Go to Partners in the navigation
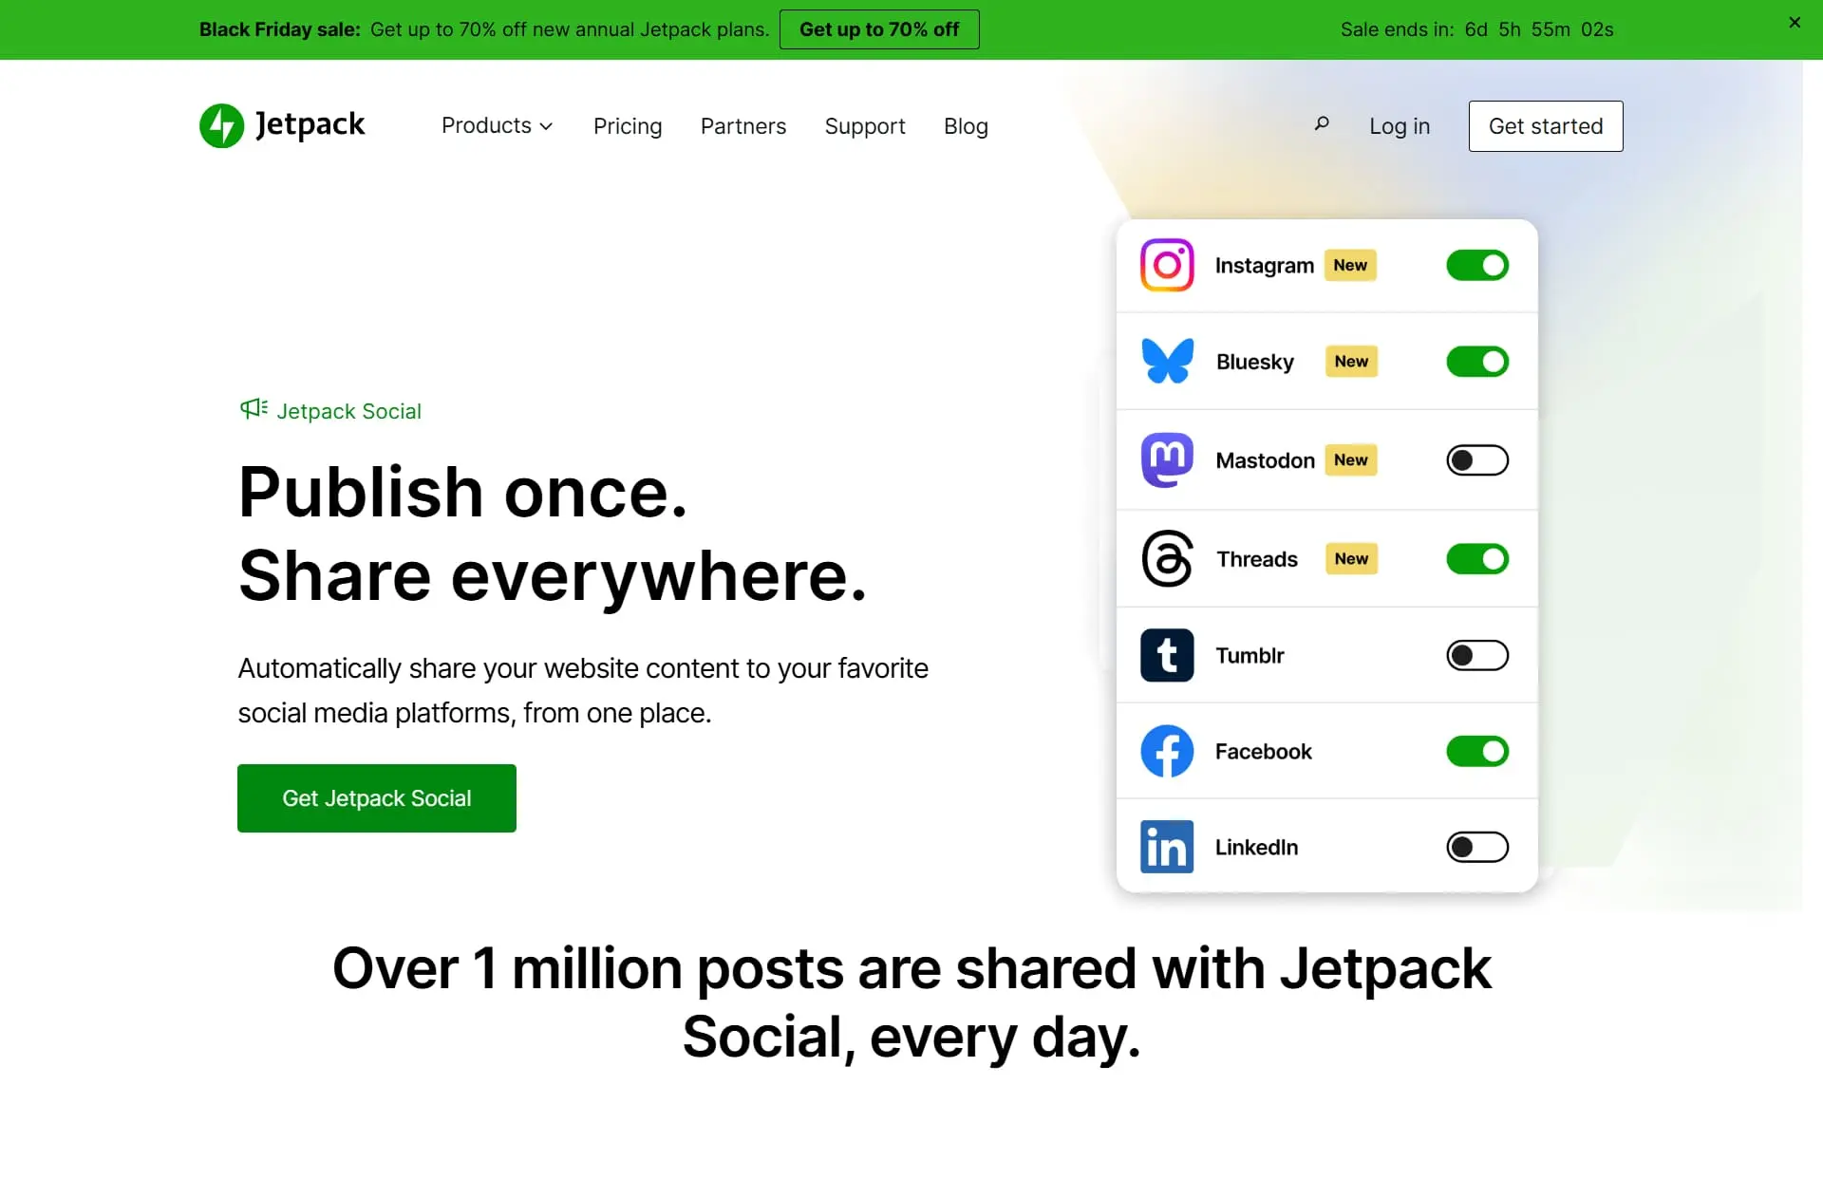1823x1198 pixels. (743, 126)
